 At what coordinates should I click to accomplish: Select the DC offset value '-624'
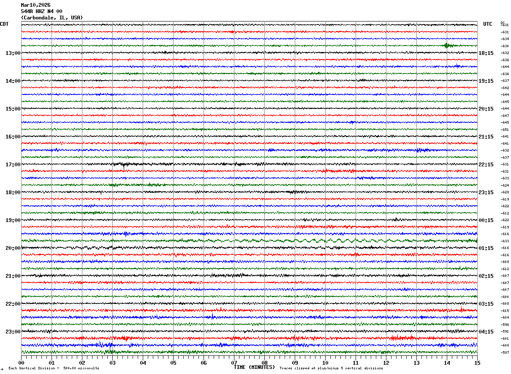[x=505, y=185]
